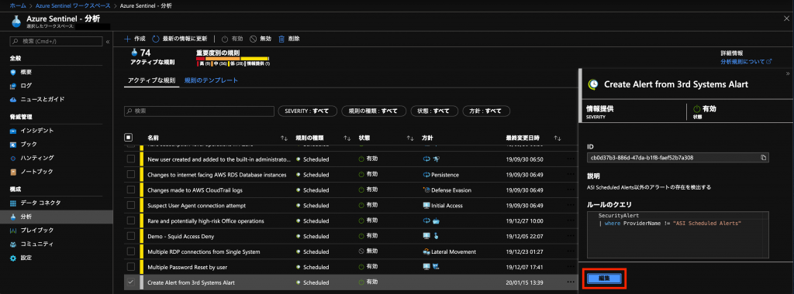
Task: Click the rule ID text field
Action: 678,158
